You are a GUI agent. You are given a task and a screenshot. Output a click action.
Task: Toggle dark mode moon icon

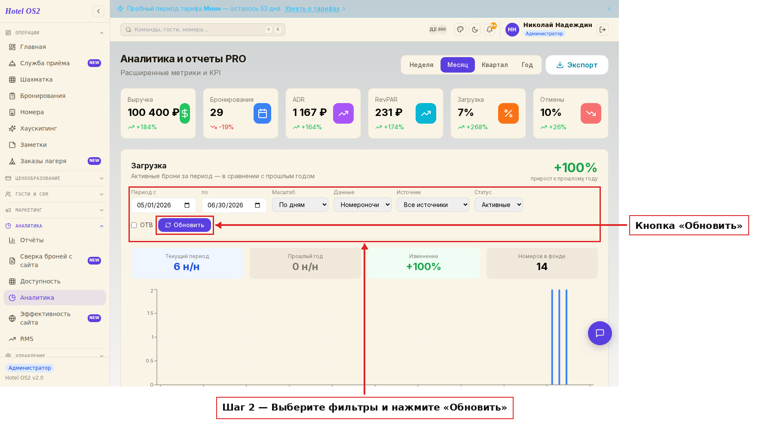tap(475, 30)
